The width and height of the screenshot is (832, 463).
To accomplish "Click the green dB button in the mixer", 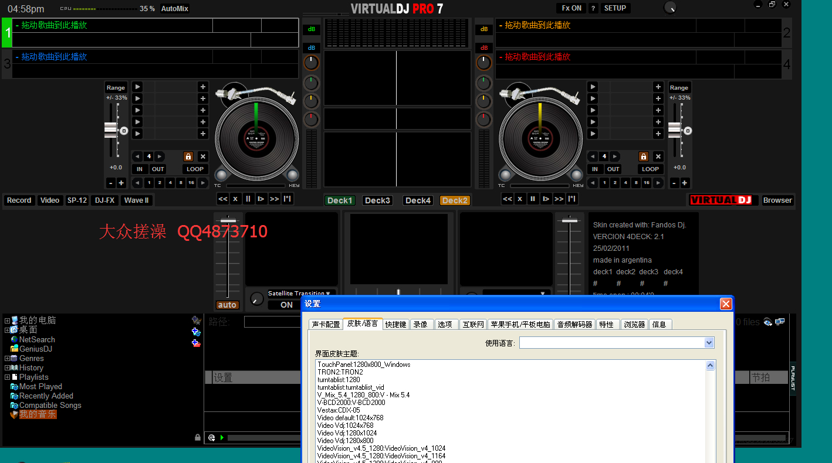I will (x=311, y=29).
